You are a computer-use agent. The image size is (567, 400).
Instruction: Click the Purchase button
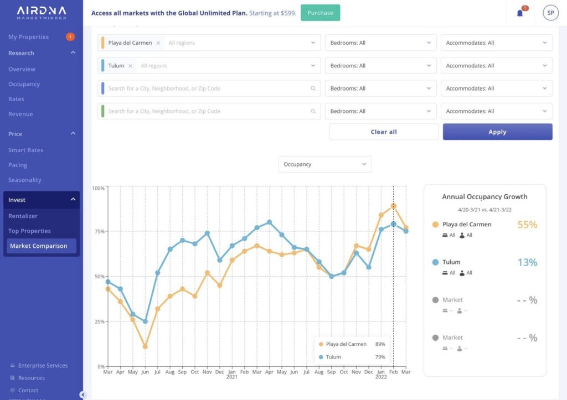[x=321, y=13]
